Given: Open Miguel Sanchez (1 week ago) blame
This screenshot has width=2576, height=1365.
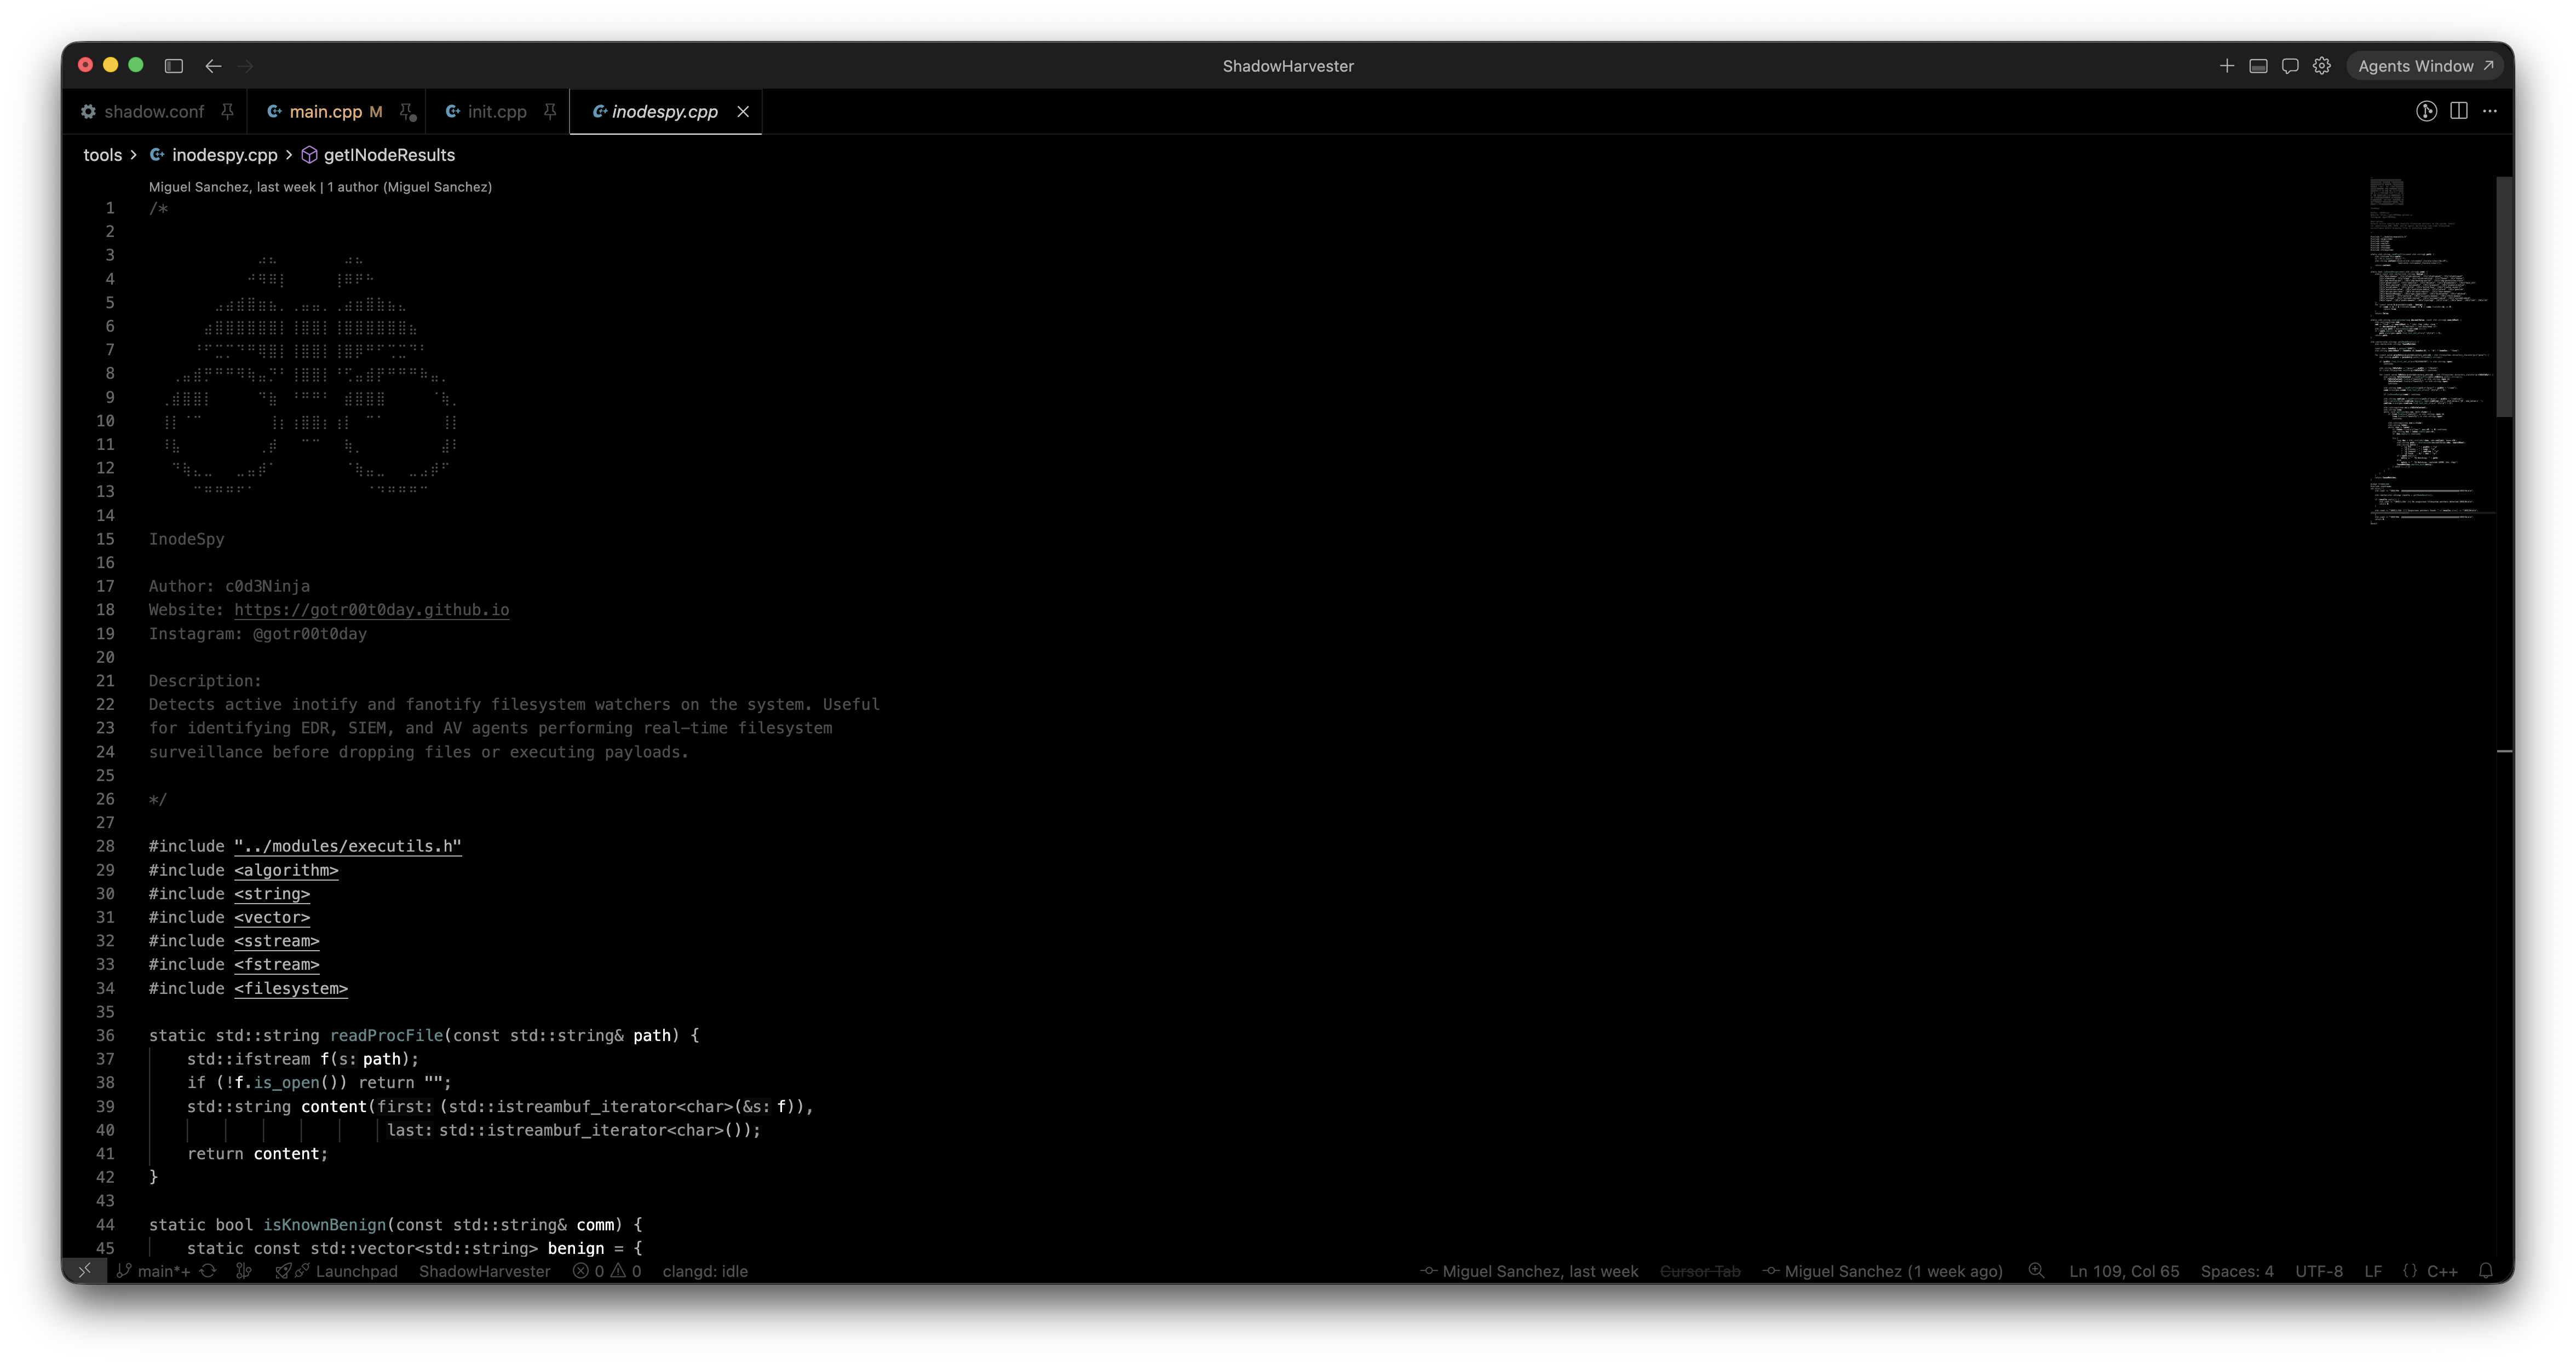Looking at the screenshot, I should [x=1883, y=1271].
